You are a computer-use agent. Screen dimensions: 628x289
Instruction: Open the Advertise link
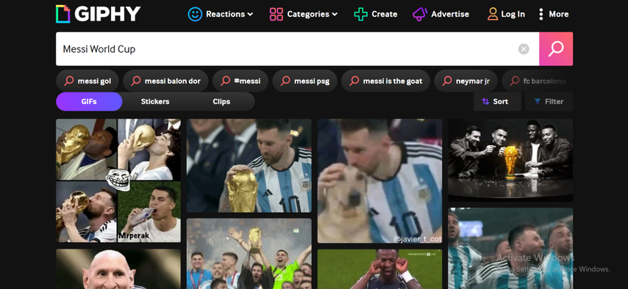pyautogui.click(x=450, y=14)
